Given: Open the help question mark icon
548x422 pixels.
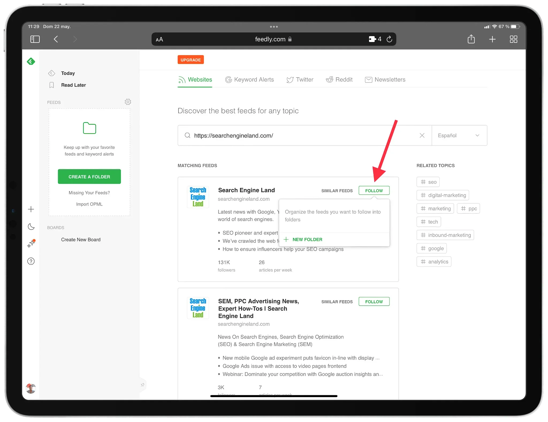Looking at the screenshot, I should click(x=31, y=261).
